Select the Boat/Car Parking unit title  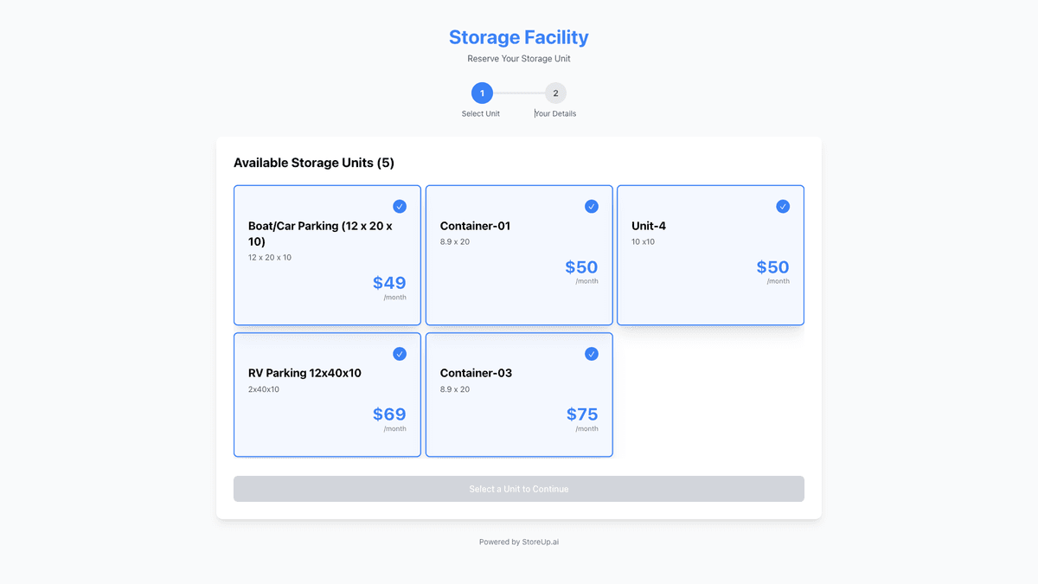[x=320, y=234]
